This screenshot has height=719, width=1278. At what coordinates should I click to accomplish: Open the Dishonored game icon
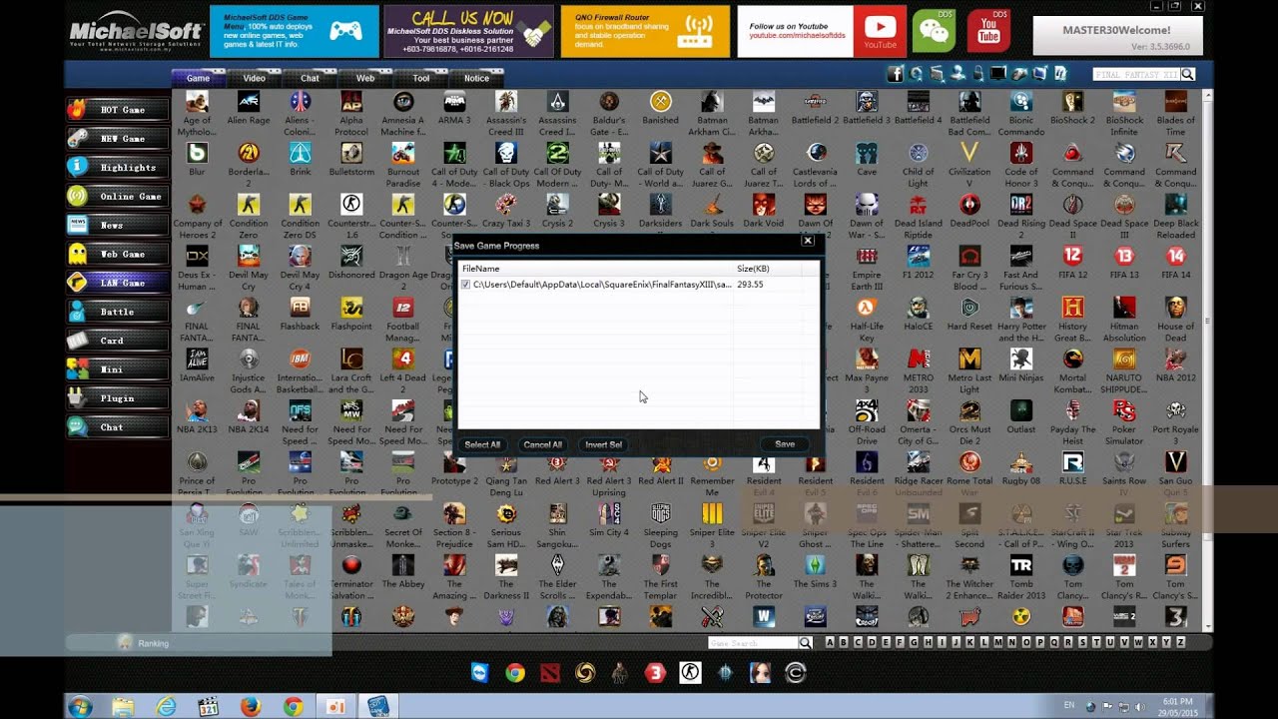point(351,257)
